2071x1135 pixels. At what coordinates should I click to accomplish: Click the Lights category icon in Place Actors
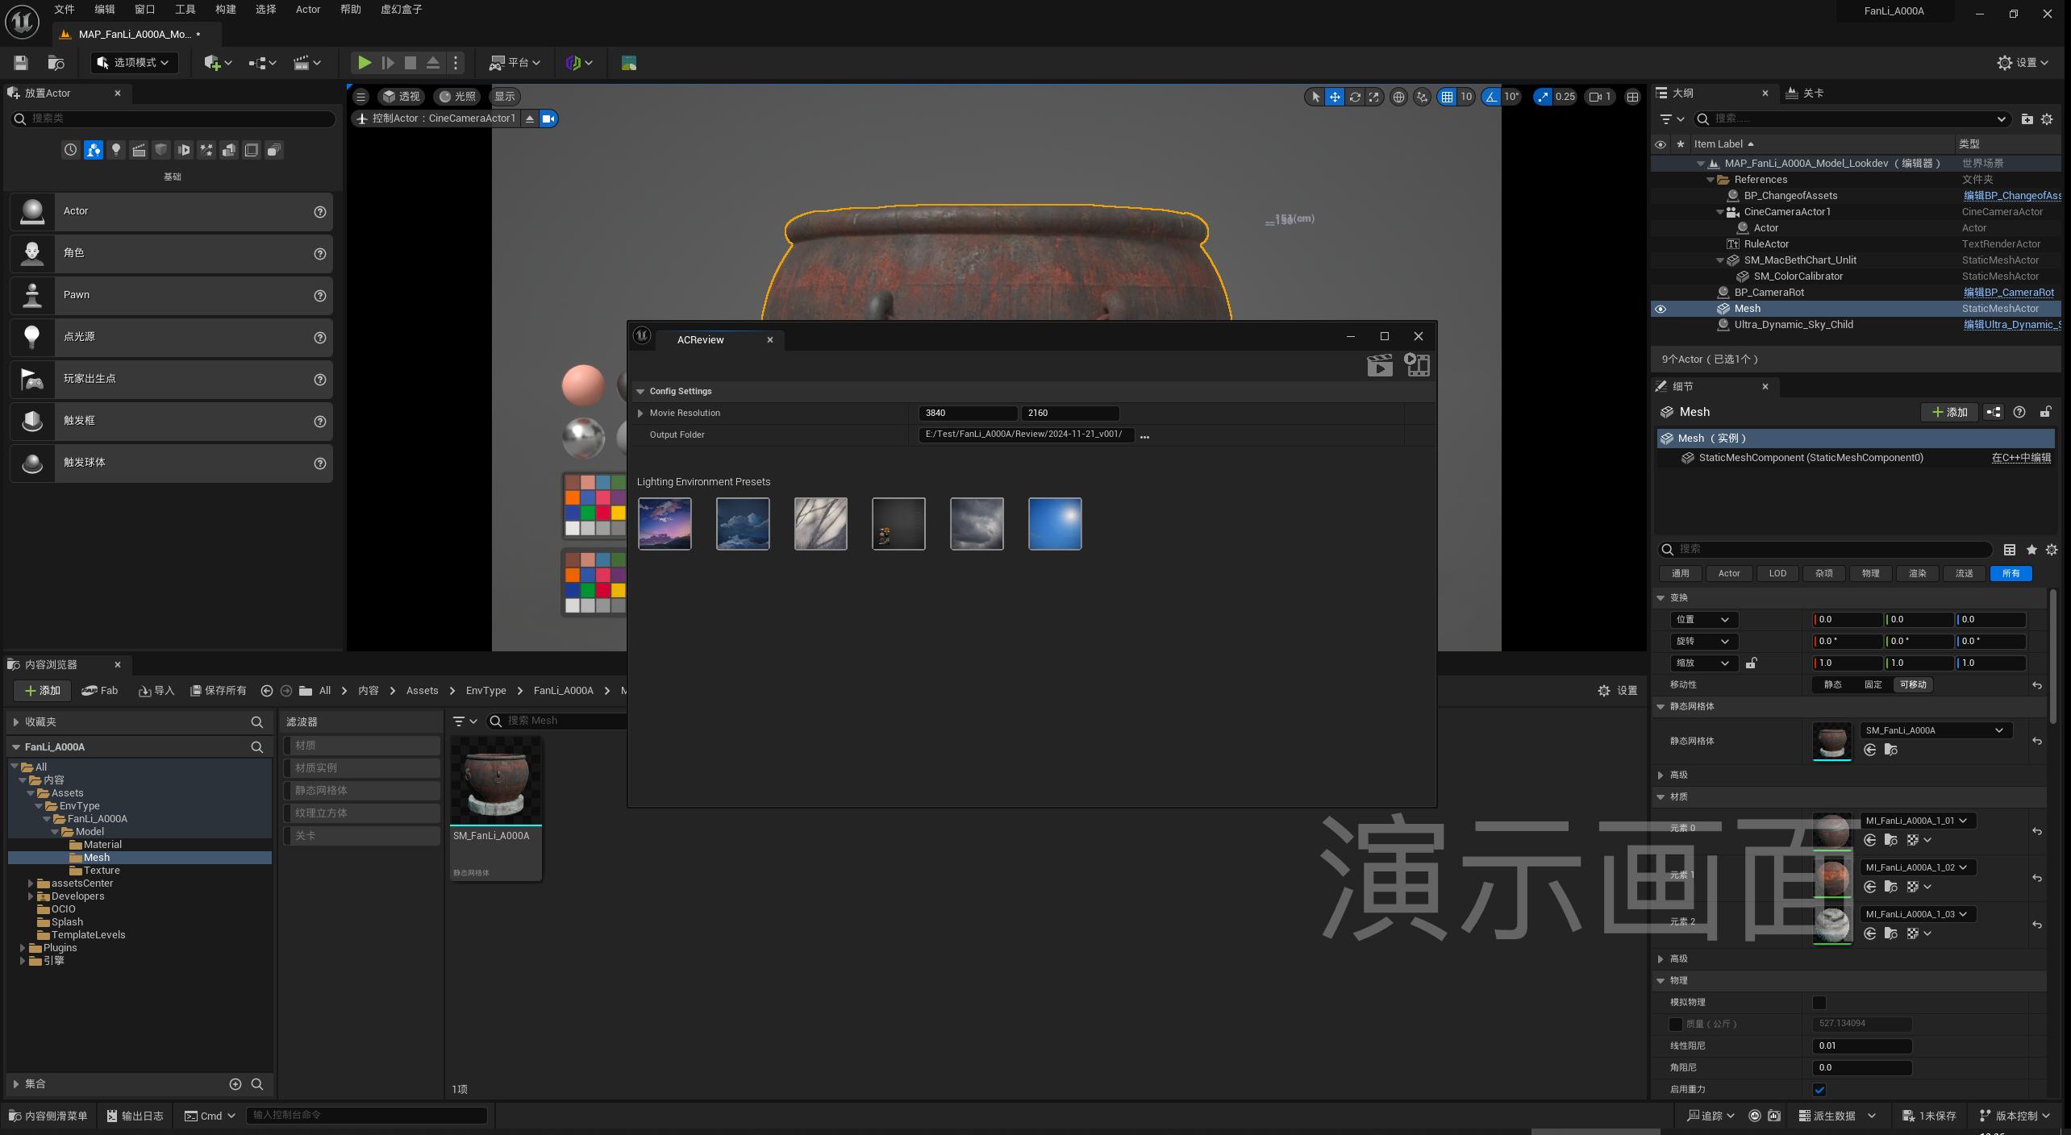point(116,150)
